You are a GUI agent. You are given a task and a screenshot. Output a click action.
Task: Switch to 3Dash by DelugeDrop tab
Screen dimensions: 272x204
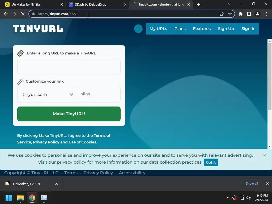point(95,5)
